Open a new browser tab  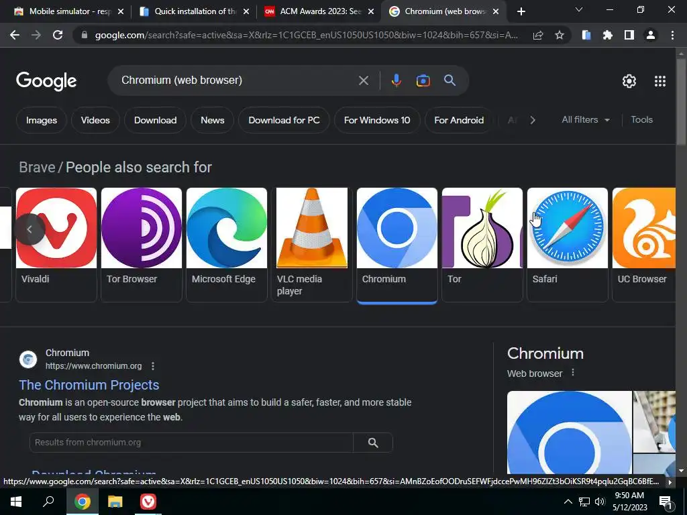[x=521, y=11]
